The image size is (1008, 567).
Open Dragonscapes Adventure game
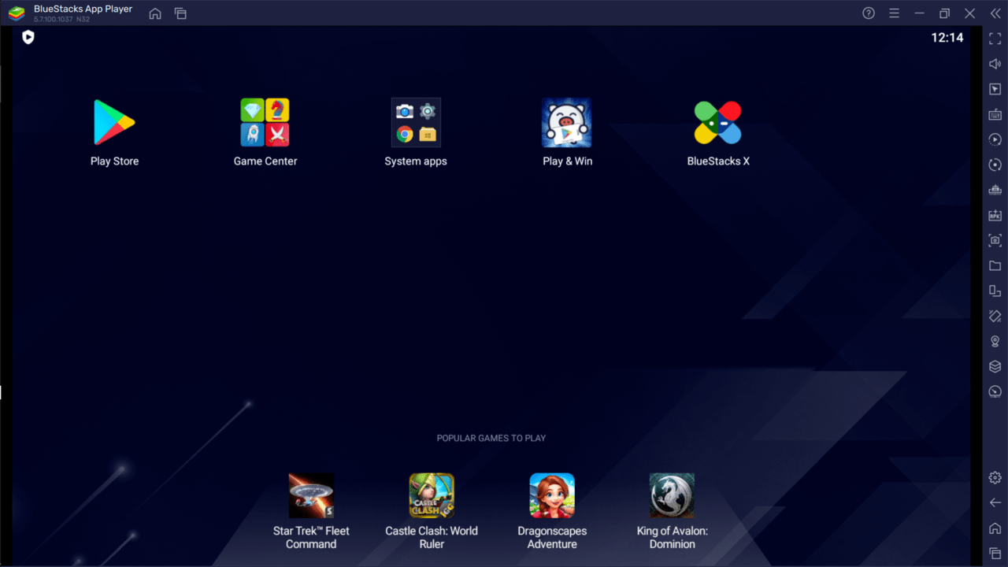552,495
